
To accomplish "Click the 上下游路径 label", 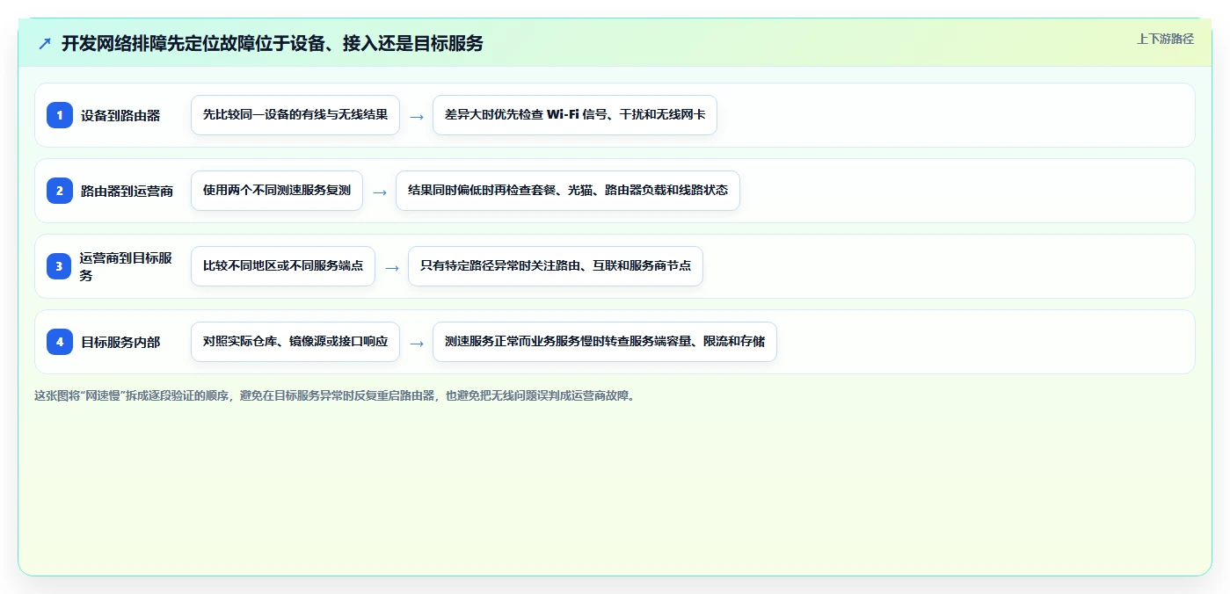I will (1165, 39).
